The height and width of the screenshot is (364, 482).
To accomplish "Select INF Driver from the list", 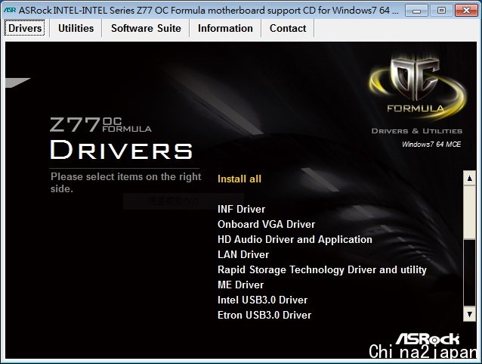I will (241, 209).
